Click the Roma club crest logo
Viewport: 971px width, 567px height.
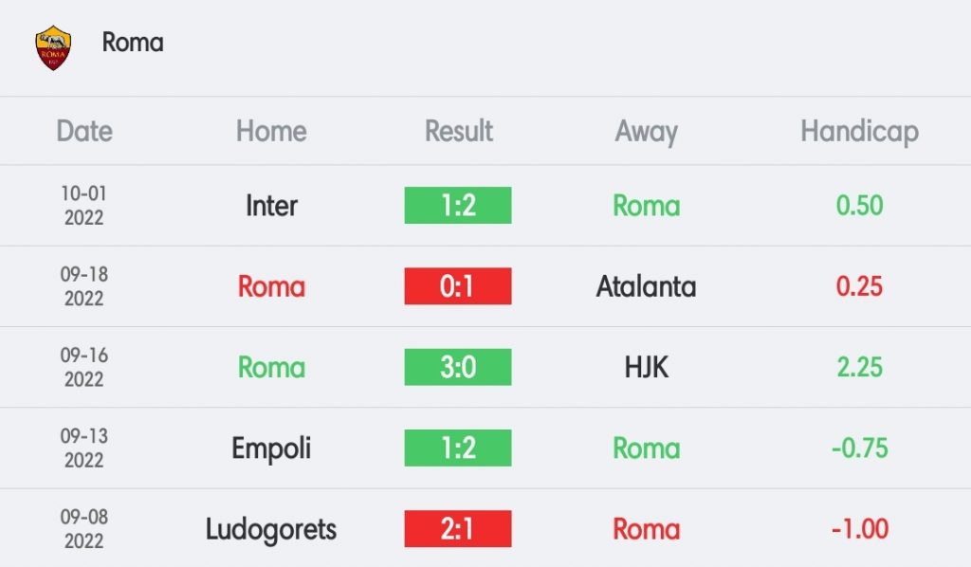tap(53, 47)
